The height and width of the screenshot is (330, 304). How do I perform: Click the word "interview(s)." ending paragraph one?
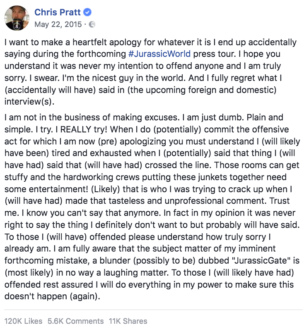pyautogui.click(x=29, y=102)
